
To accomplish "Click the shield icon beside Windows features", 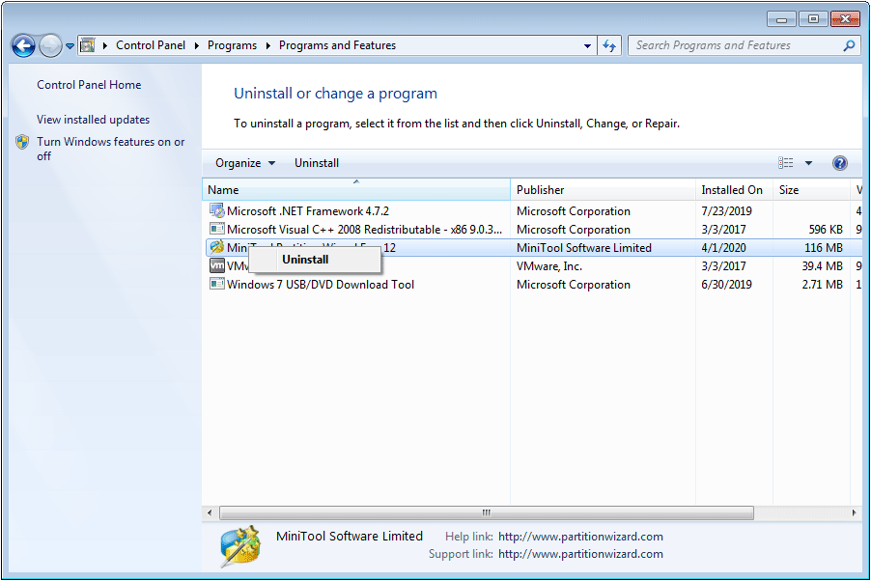I will [22, 142].
